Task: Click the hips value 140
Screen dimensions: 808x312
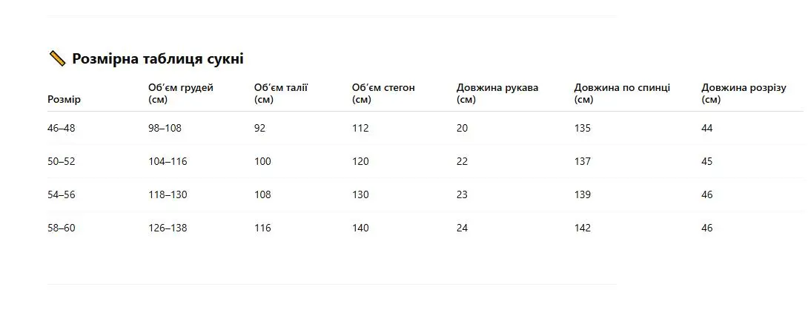Action: coord(361,228)
